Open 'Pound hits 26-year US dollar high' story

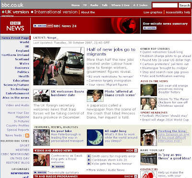click(x=166, y=60)
